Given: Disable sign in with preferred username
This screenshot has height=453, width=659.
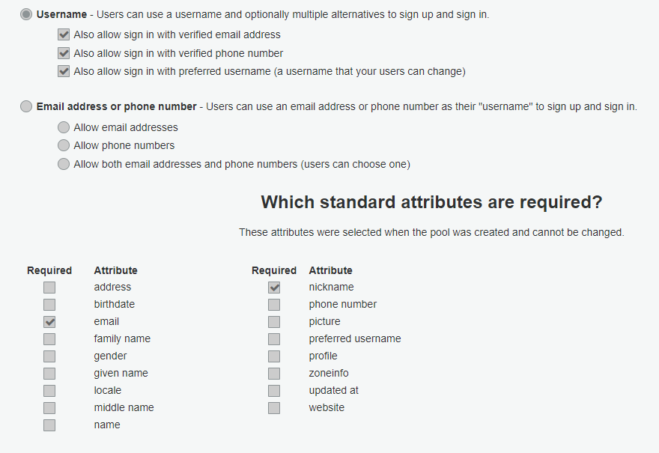Looking at the screenshot, I should point(64,72).
